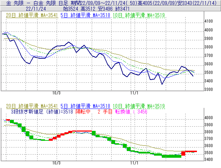The width and height of the screenshot is (221, 168).
Task: Click the red '2 手目' text
Action: (x=105, y=112)
